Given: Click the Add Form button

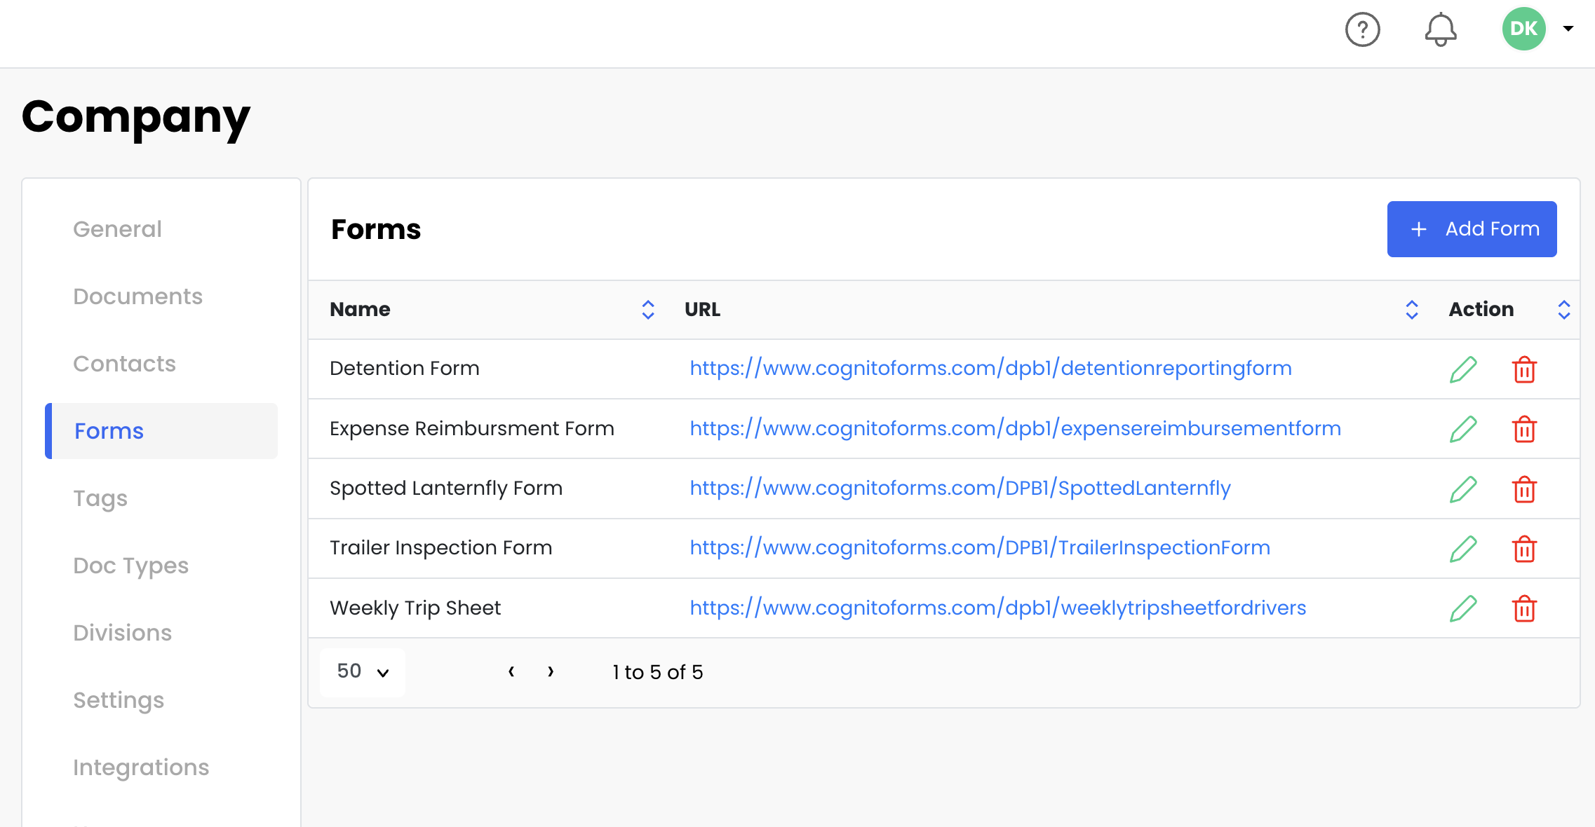Looking at the screenshot, I should pos(1472,229).
